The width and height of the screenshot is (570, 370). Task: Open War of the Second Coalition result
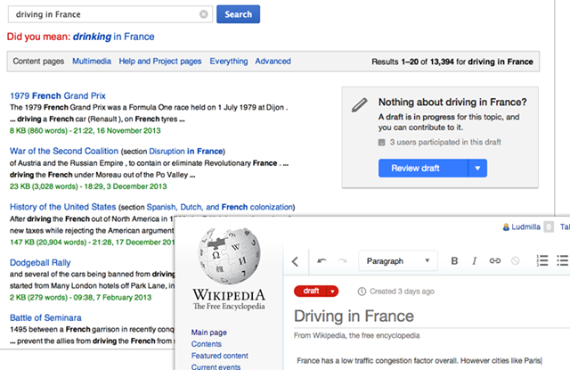pos(64,151)
